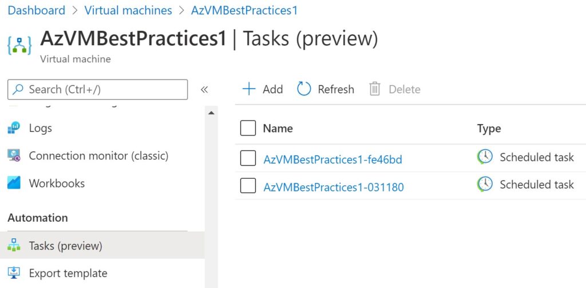
Task: Check the box for AzVMBestPractices1-fe46bd
Action: (x=248, y=158)
